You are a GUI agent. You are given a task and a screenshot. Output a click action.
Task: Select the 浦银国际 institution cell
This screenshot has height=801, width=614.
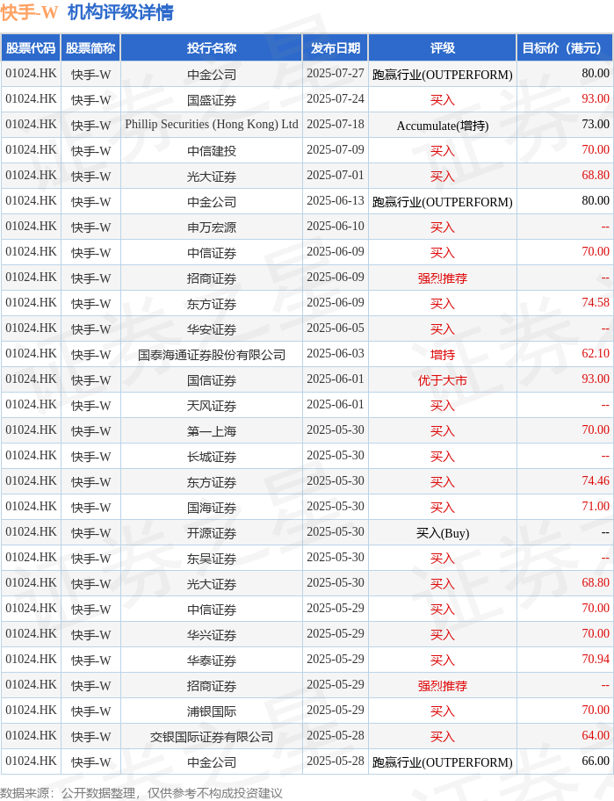[212, 711]
